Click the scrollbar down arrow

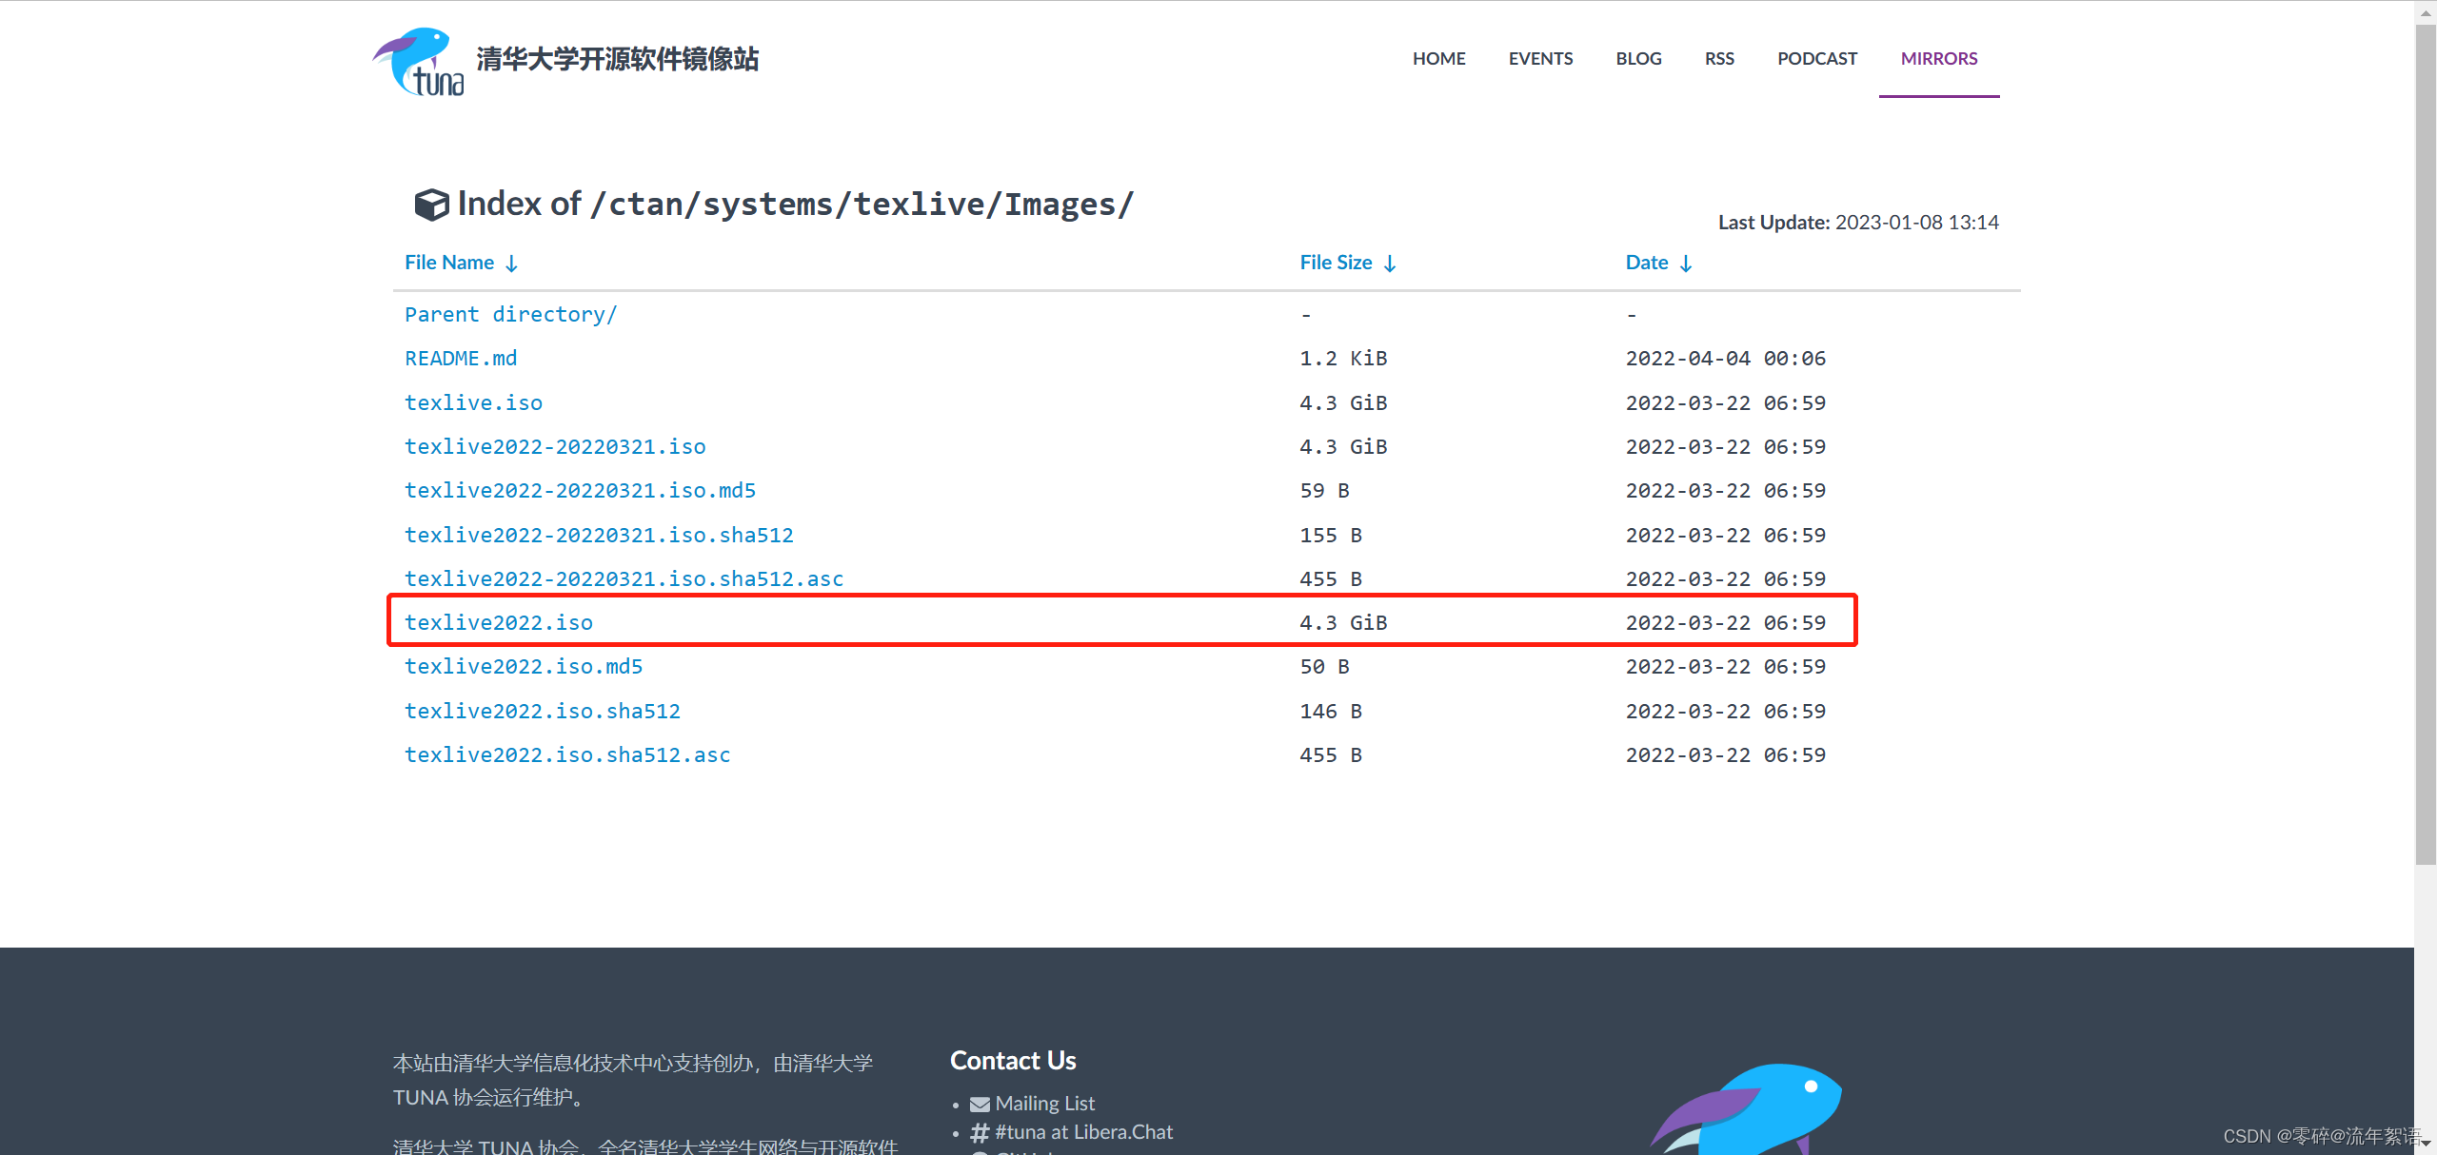[2426, 1144]
